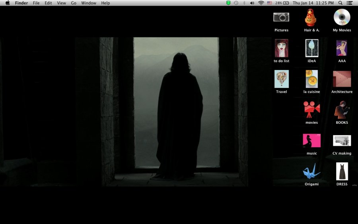Open the Hair & A. matryoshka doll icon

311,18
